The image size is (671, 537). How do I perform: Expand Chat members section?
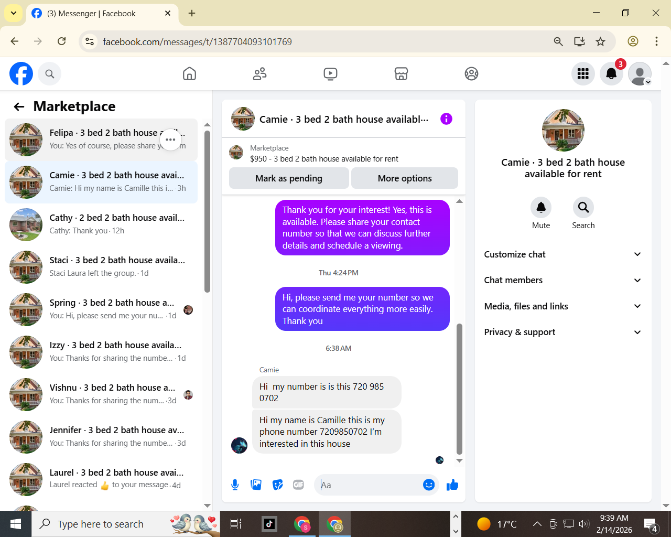[x=563, y=280]
